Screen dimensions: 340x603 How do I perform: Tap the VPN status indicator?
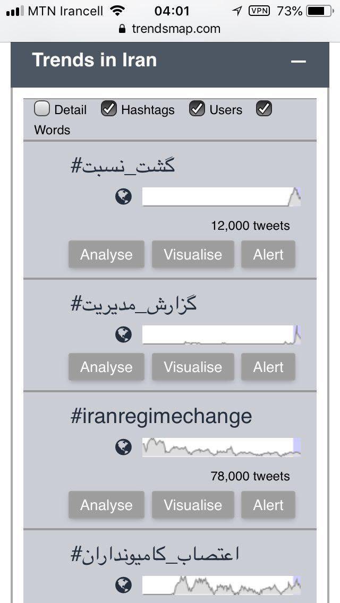coord(259,11)
